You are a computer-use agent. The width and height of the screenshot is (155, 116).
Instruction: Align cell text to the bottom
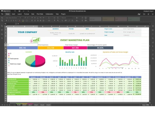tap(38, 18)
